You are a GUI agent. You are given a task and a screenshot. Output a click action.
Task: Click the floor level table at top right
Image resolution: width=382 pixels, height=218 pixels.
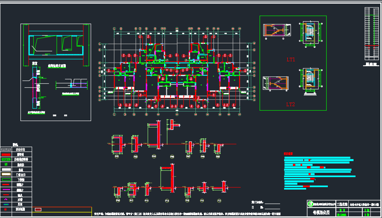(x=372, y=34)
